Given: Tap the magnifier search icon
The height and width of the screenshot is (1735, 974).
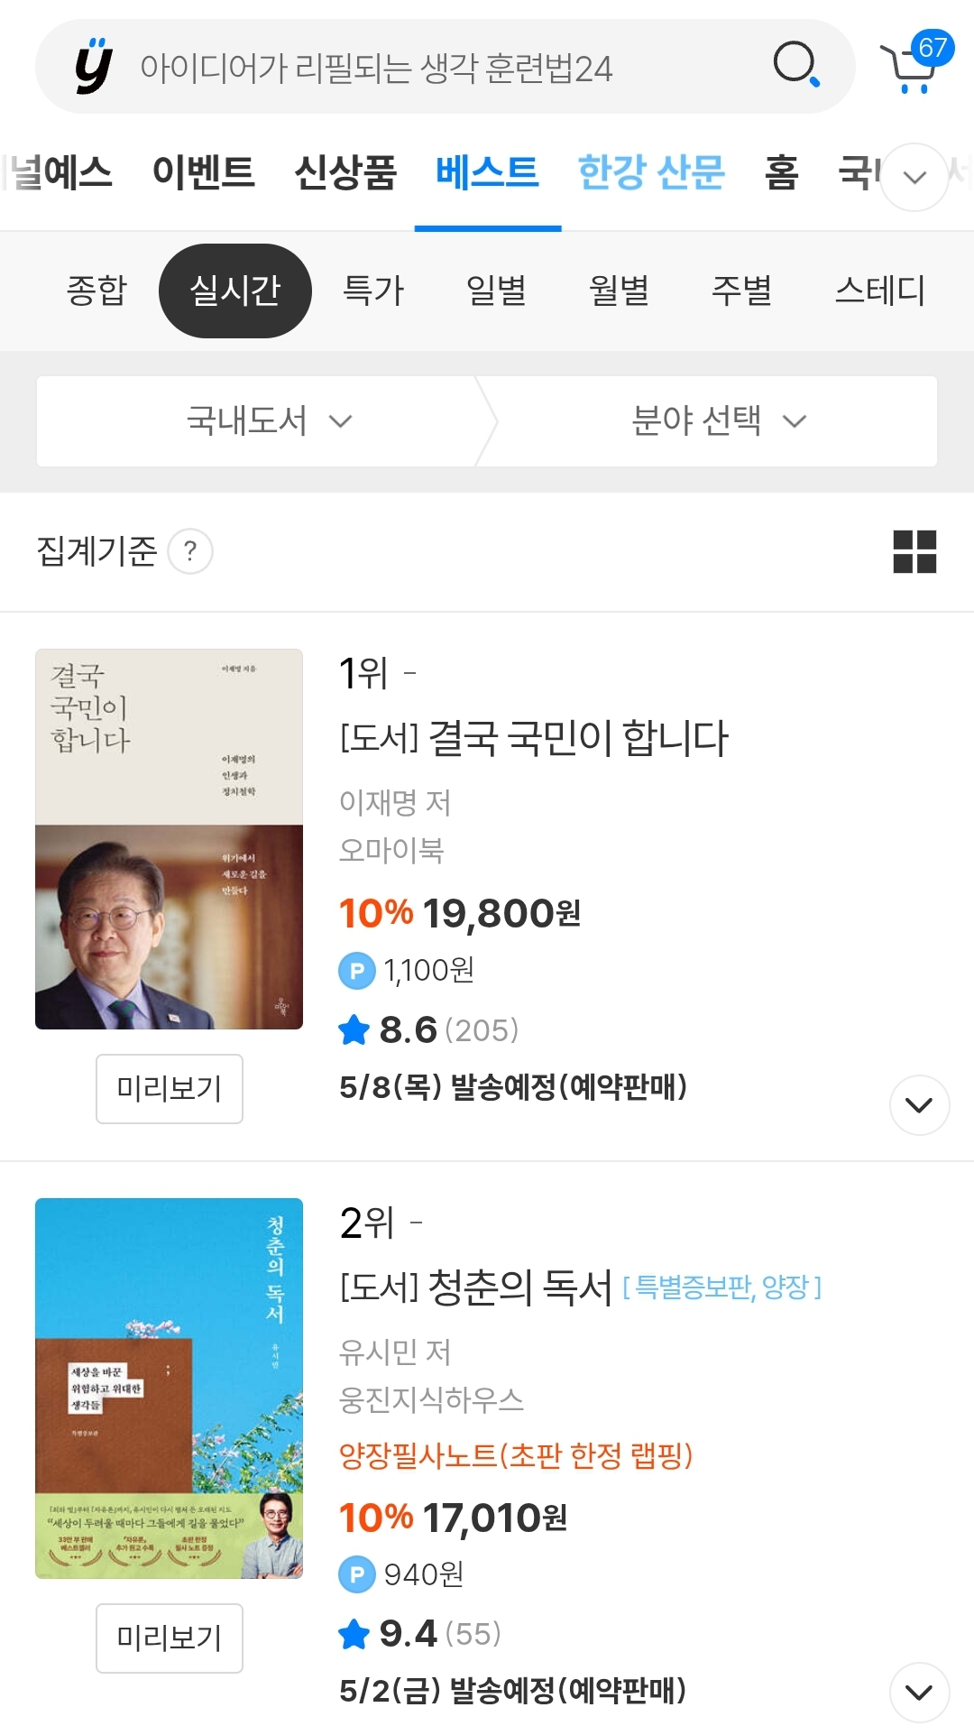Looking at the screenshot, I should pos(795,65).
